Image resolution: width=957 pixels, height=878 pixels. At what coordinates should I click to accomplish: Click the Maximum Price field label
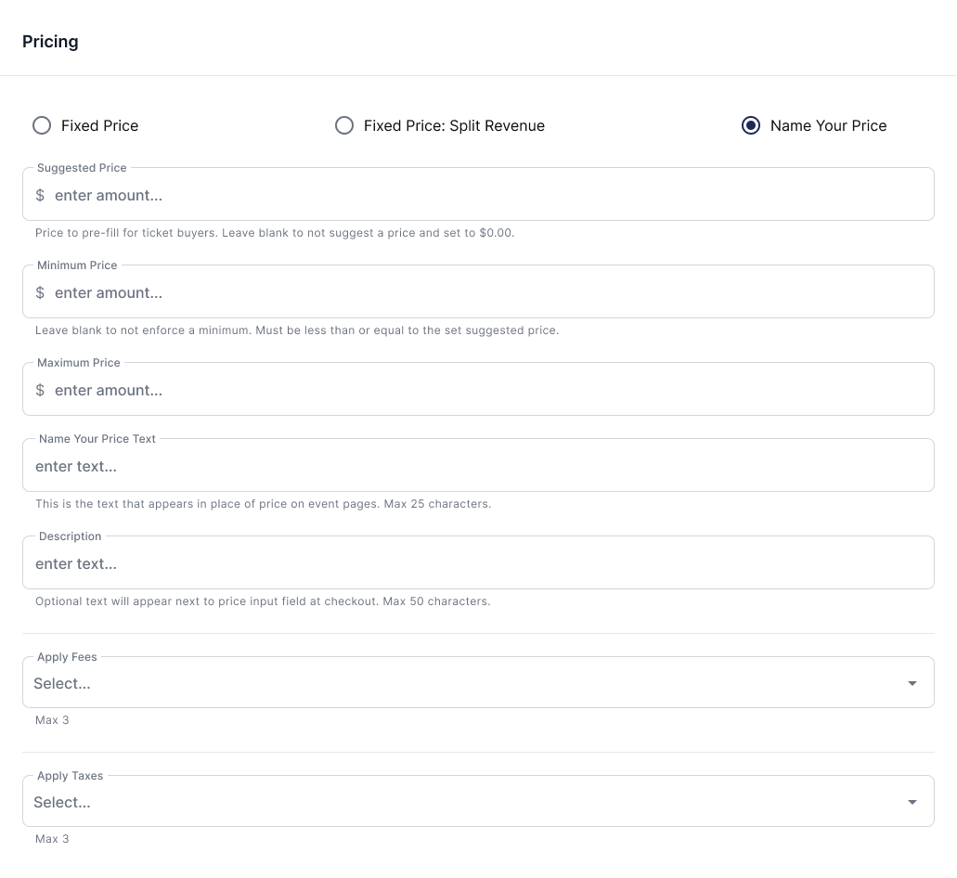(x=79, y=363)
